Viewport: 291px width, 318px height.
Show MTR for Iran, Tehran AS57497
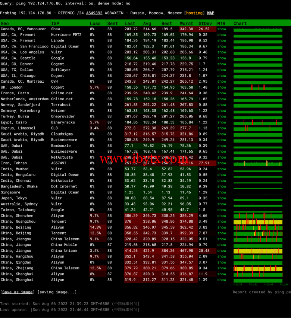pos(222,163)
